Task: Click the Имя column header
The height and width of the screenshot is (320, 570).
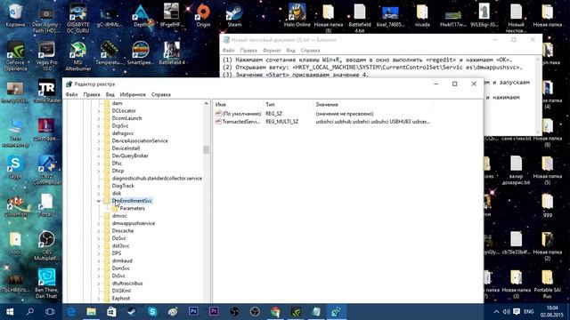Action: click(238, 105)
